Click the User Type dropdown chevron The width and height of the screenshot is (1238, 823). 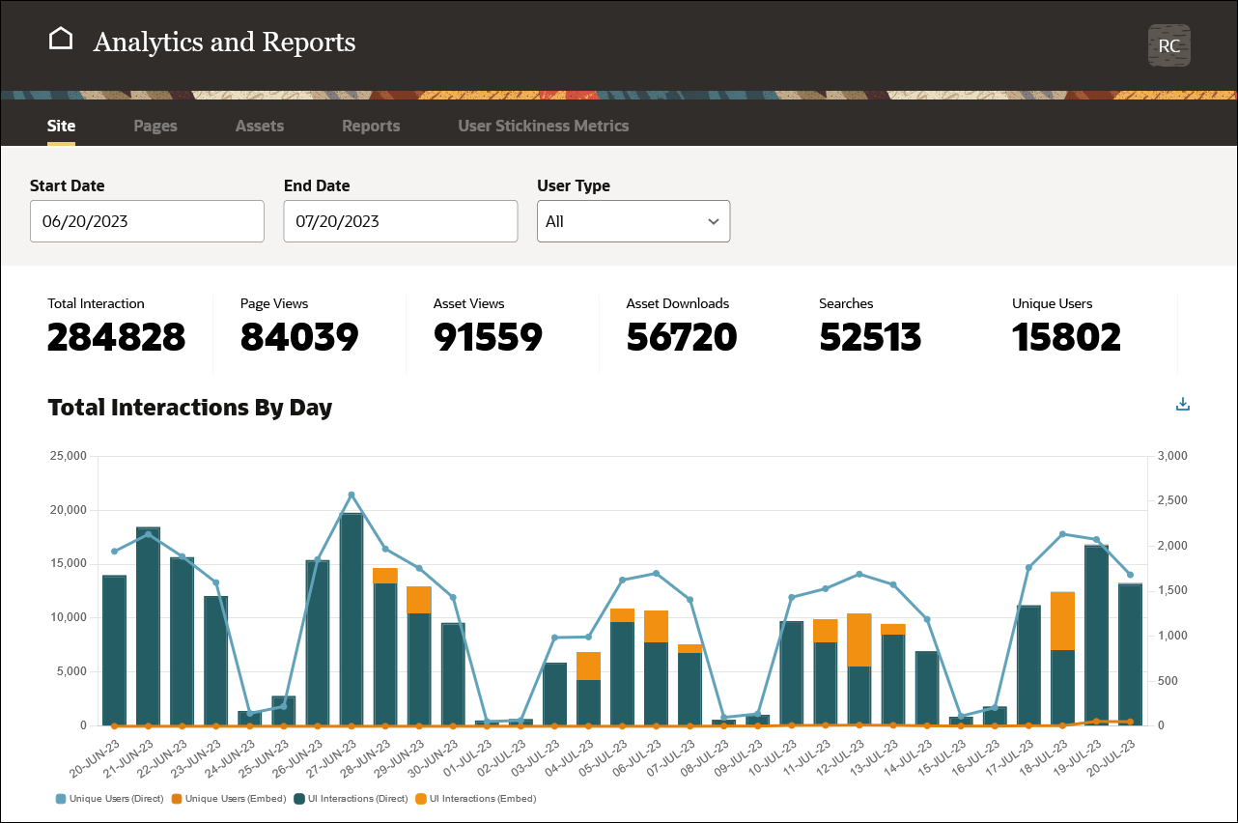click(x=714, y=221)
